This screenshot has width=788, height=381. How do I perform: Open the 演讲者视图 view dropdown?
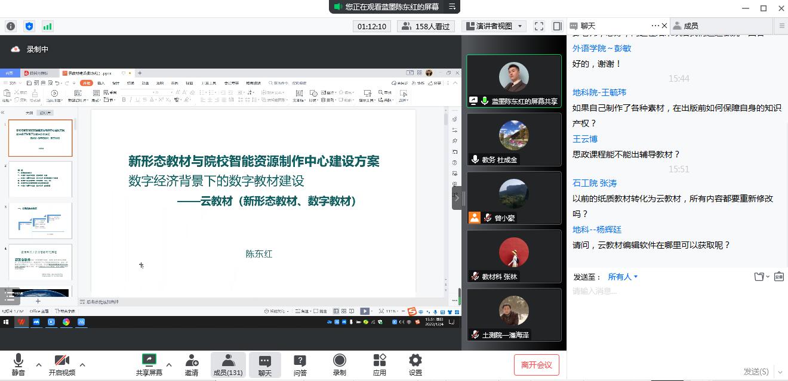[x=495, y=26]
